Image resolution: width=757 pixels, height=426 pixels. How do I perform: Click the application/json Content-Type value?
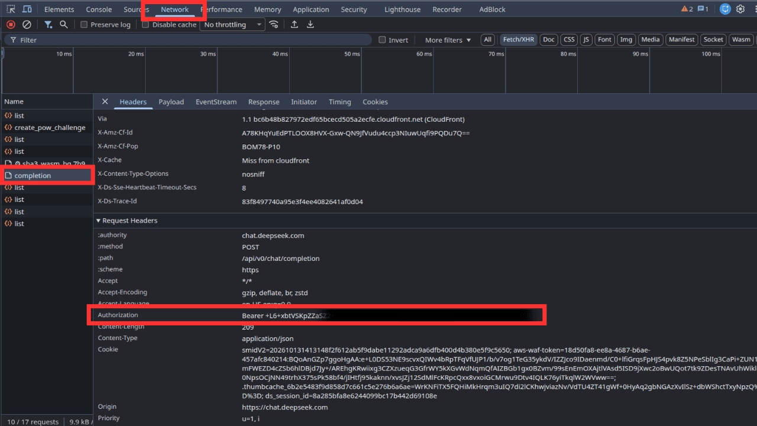pos(267,338)
